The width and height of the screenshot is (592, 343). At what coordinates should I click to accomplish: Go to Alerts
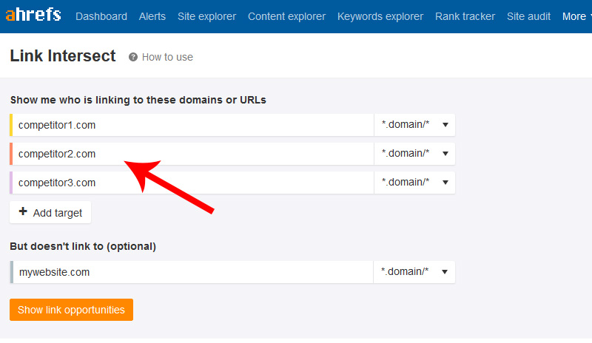click(152, 16)
